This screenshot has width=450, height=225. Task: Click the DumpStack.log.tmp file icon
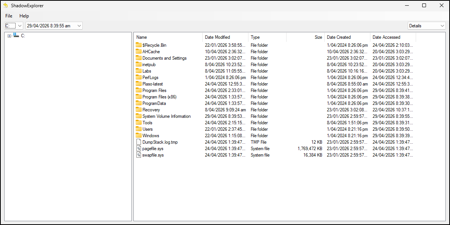[x=139, y=142]
